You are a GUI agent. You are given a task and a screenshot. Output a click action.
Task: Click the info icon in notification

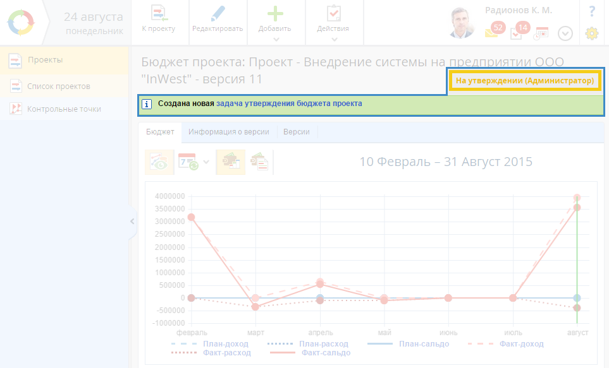click(x=147, y=104)
